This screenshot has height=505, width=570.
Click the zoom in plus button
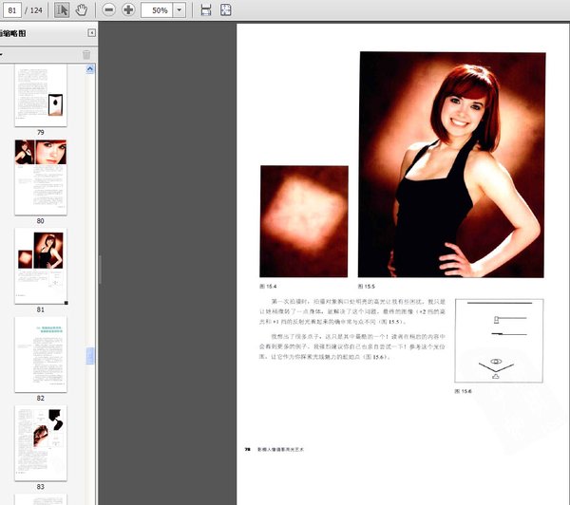click(x=128, y=9)
